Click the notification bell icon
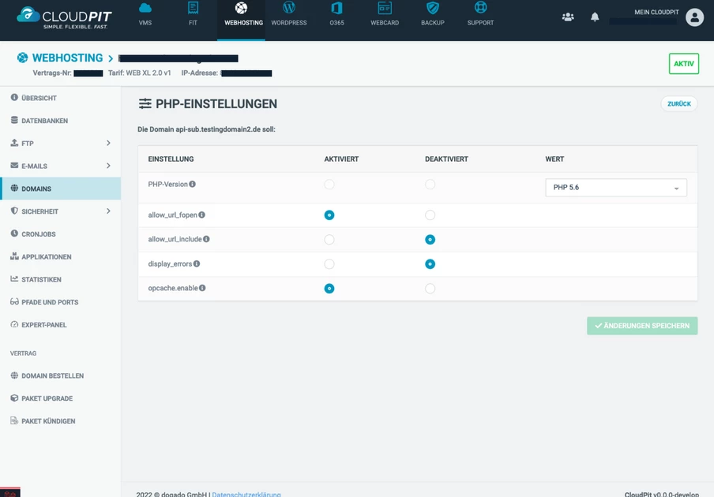This screenshot has height=497, width=714. point(595,17)
